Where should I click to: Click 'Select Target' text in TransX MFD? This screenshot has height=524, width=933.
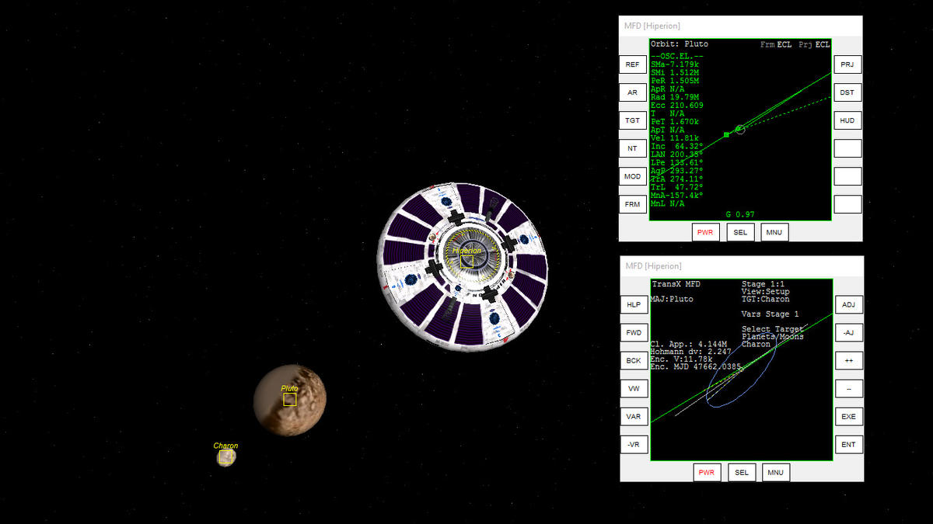[773, 329]
